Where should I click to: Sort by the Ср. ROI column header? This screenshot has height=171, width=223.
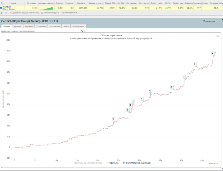click(121, 3)
